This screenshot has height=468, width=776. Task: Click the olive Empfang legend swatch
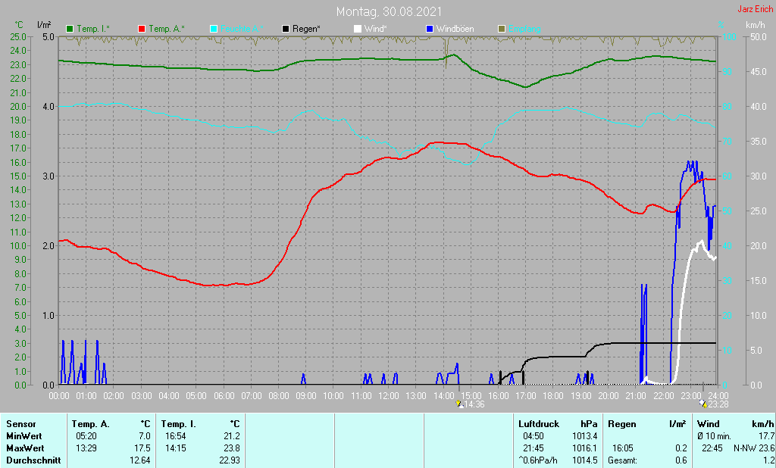[x=502, y=30]
